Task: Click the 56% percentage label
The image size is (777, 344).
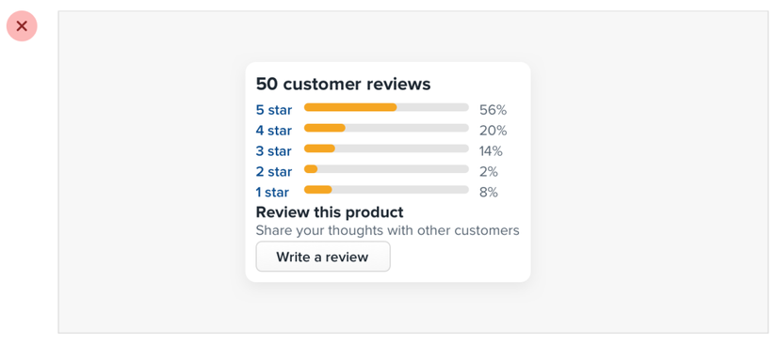Action: [494, 110]
